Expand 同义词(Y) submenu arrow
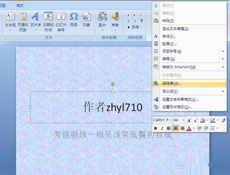Screen dimensions: 230x175 click(223, 91)
